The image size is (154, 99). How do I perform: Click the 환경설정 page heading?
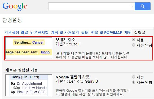(12, 20)
